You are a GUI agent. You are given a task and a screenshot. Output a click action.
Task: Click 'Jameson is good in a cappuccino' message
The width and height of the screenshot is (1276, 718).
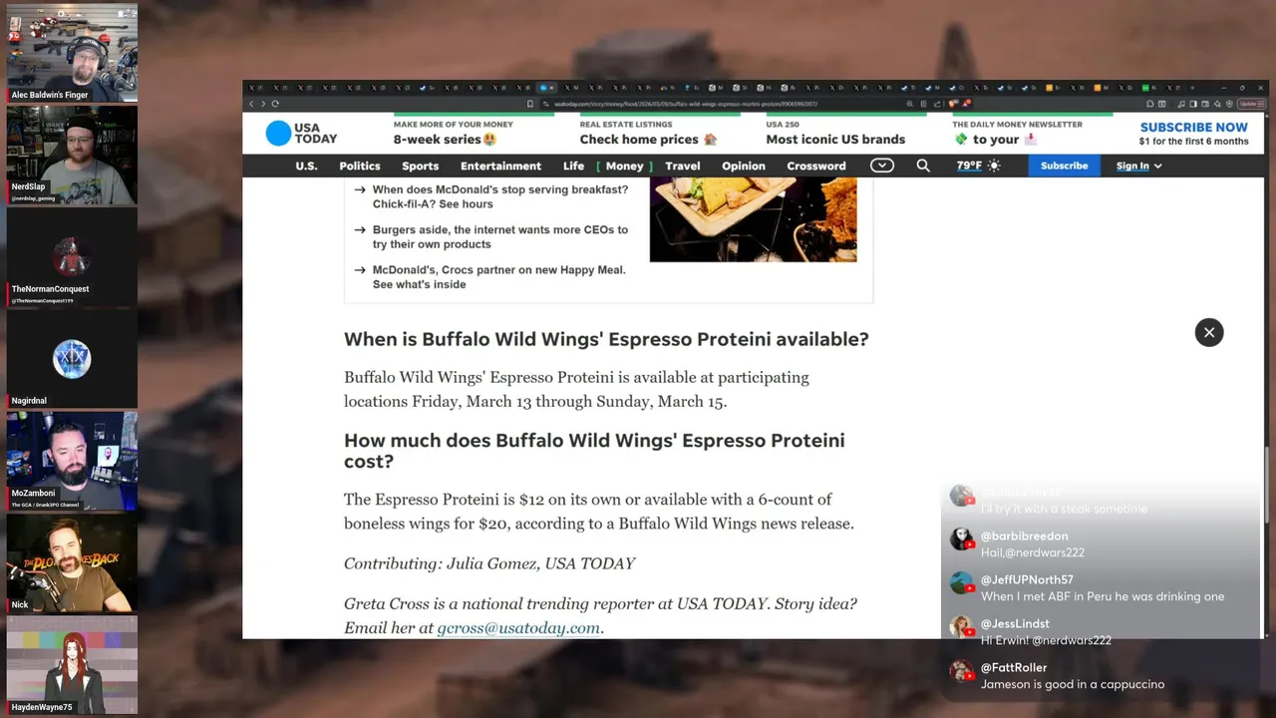point(1073,684)
